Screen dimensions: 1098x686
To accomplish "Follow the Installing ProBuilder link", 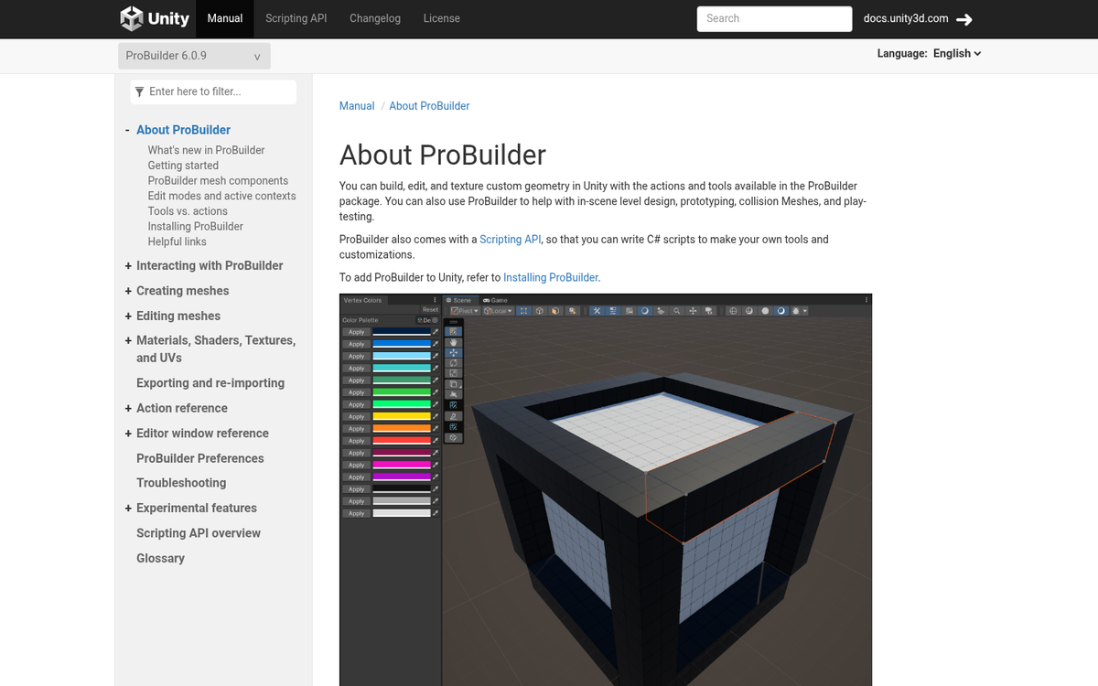I will point(550,277).
